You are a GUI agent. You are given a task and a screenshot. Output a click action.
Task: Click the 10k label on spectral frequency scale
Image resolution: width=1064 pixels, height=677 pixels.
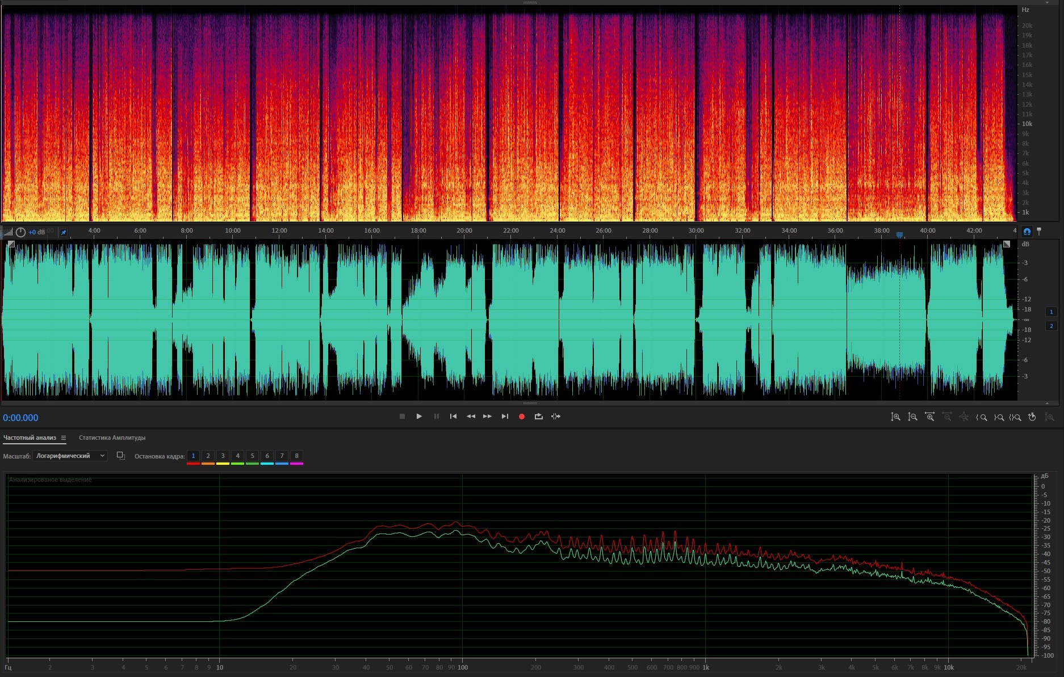click(1027, 124)
